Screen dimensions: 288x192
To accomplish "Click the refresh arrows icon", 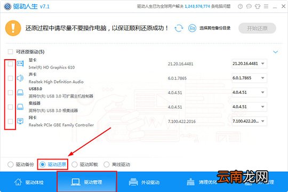I will point(179,28).
